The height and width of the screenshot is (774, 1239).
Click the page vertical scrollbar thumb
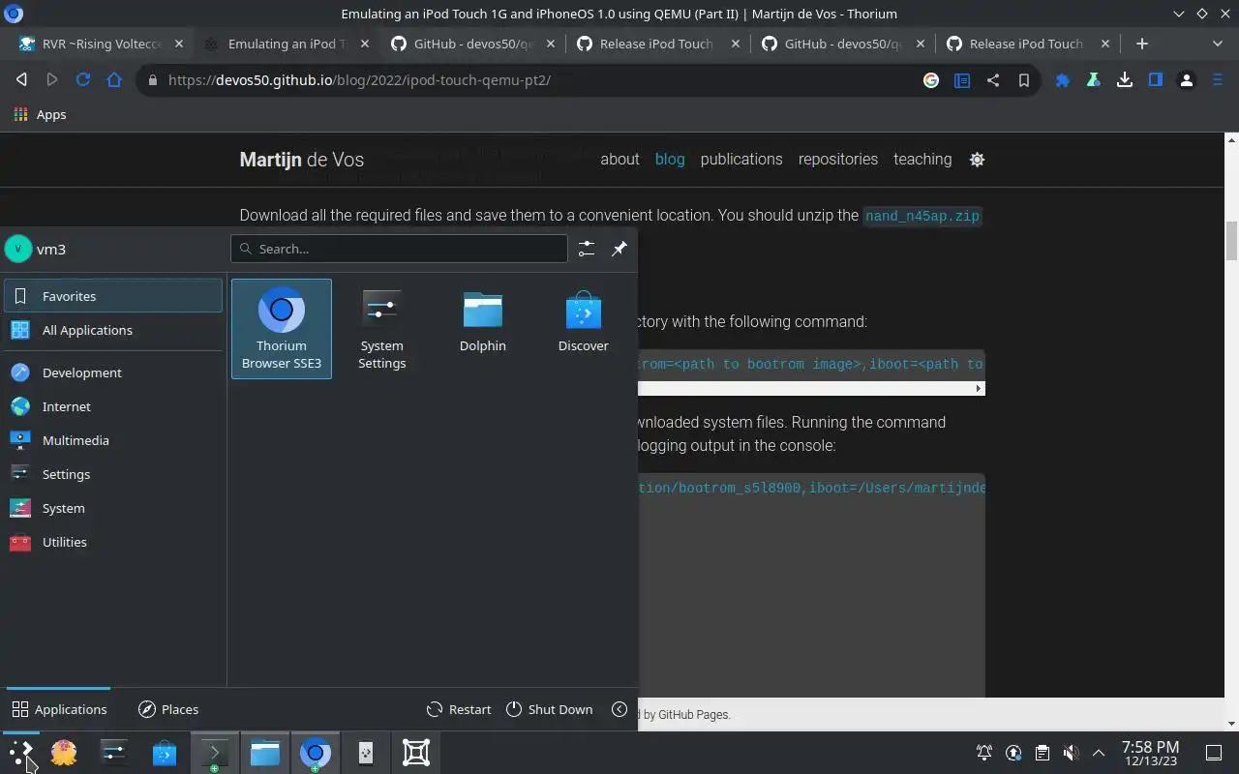pos(1232,241)
